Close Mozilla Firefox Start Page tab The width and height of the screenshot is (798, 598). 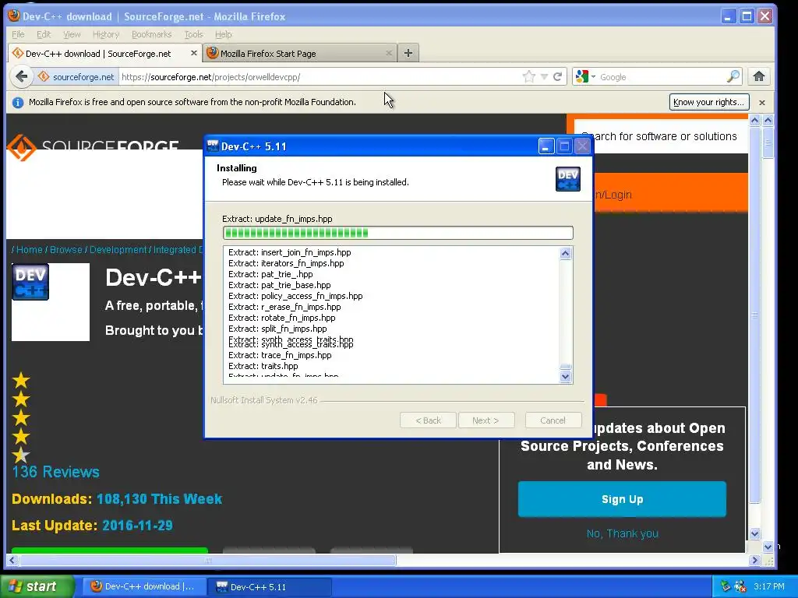(389, 53)
